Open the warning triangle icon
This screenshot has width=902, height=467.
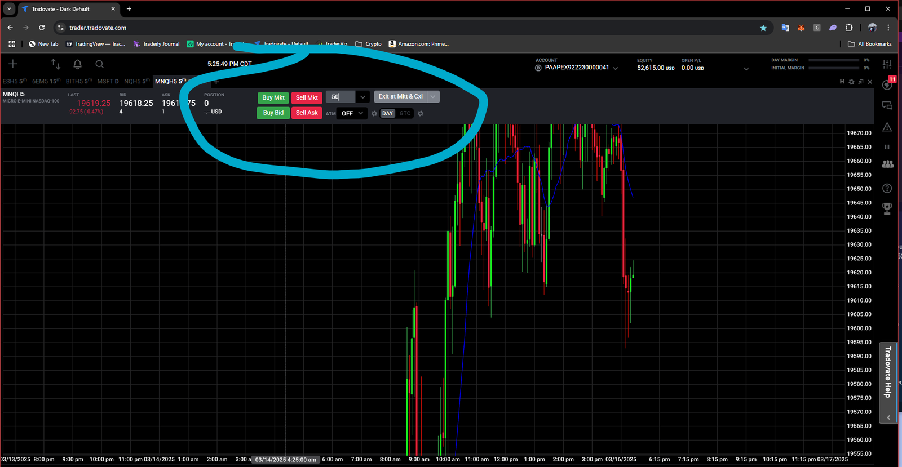click(887, 127)
